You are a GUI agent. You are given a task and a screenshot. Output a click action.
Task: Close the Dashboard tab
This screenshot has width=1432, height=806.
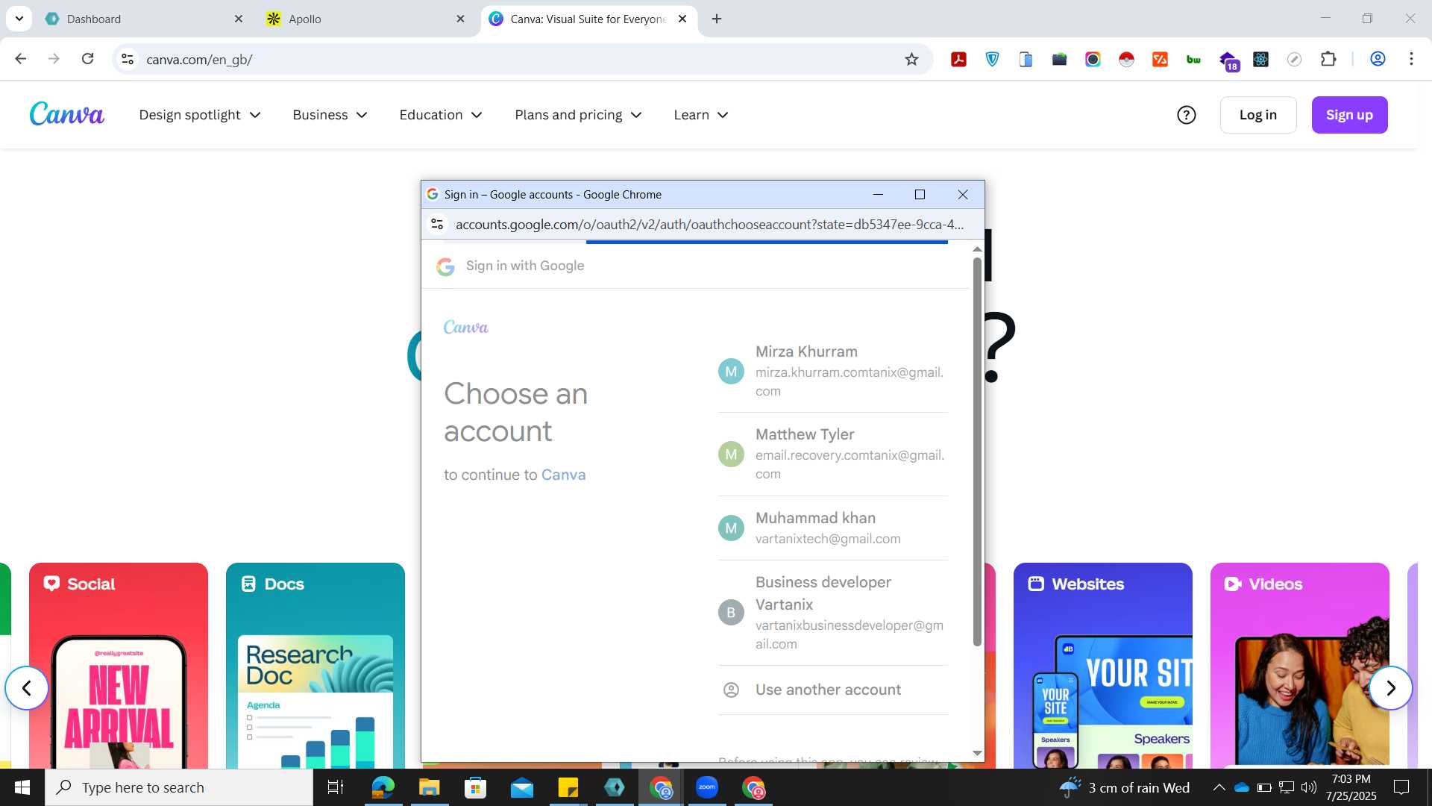(239, 19)
